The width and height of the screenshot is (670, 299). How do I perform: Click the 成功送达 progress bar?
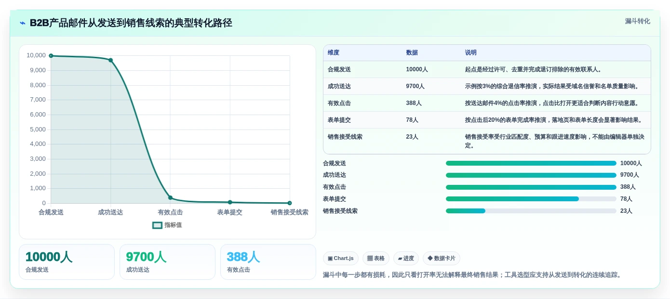pos(531,175)
